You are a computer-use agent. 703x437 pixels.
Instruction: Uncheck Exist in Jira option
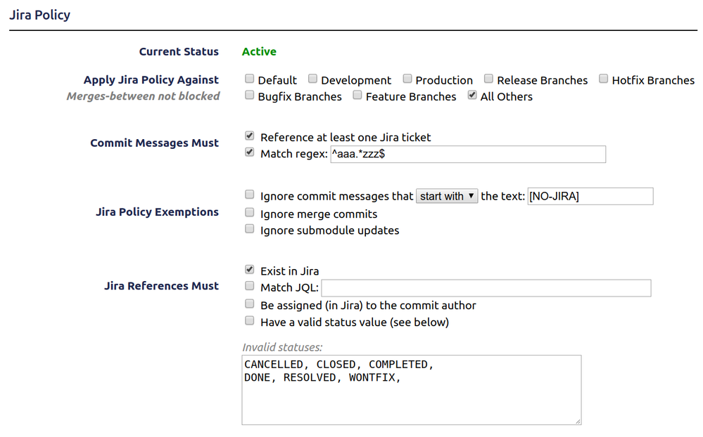250,270
